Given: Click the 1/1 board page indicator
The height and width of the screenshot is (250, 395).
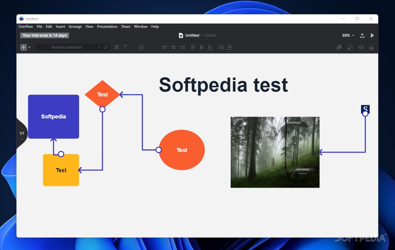Looking at the screenshot, I should pos(22,133).
